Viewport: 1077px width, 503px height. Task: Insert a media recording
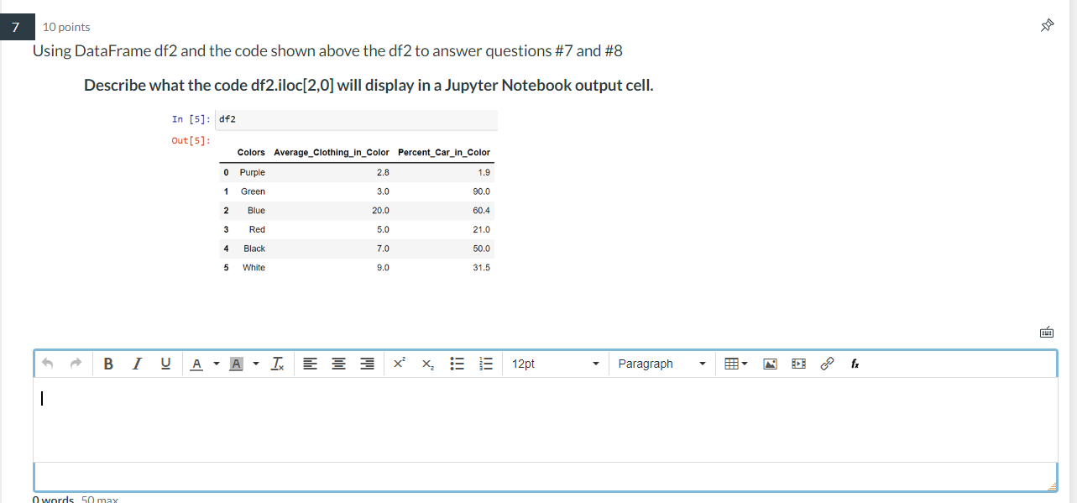point(797,363)
